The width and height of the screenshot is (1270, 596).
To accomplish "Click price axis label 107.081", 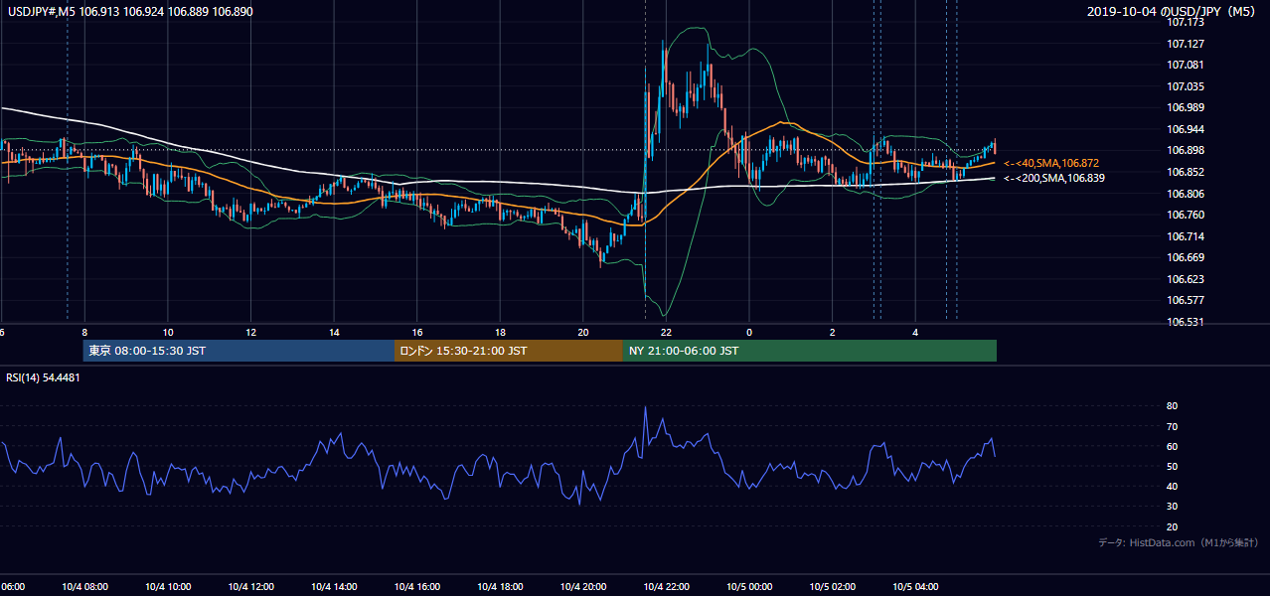I will pos(1186,65).
